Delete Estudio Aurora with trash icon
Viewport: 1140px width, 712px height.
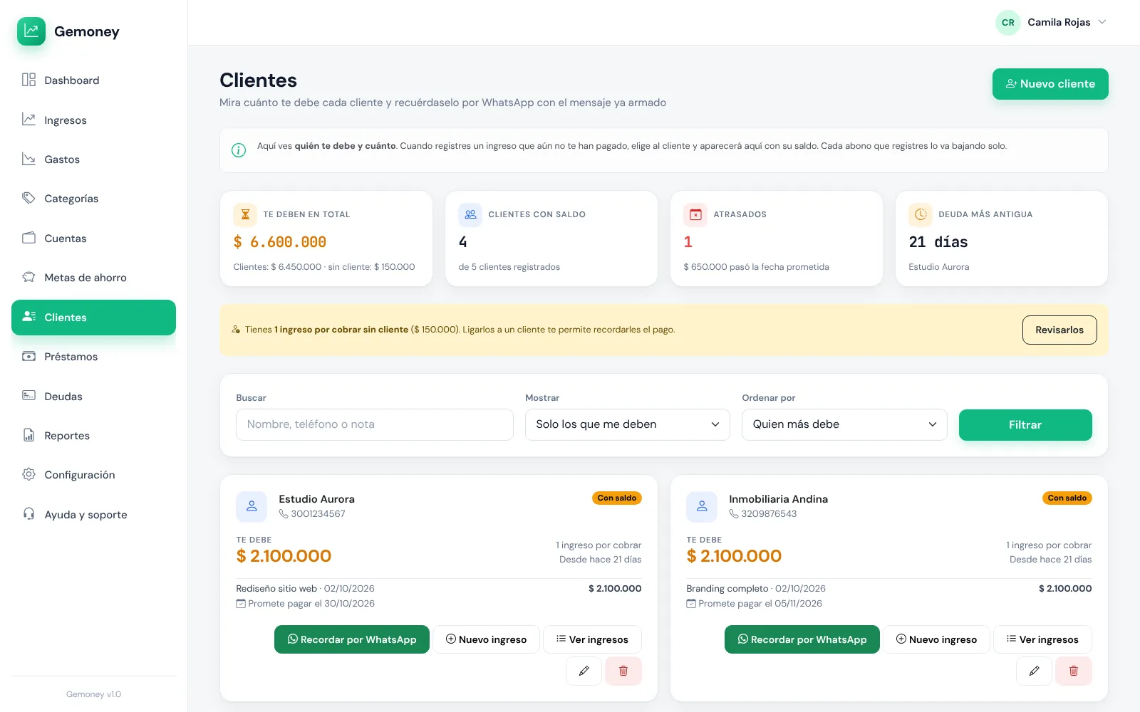pos(623,671)
